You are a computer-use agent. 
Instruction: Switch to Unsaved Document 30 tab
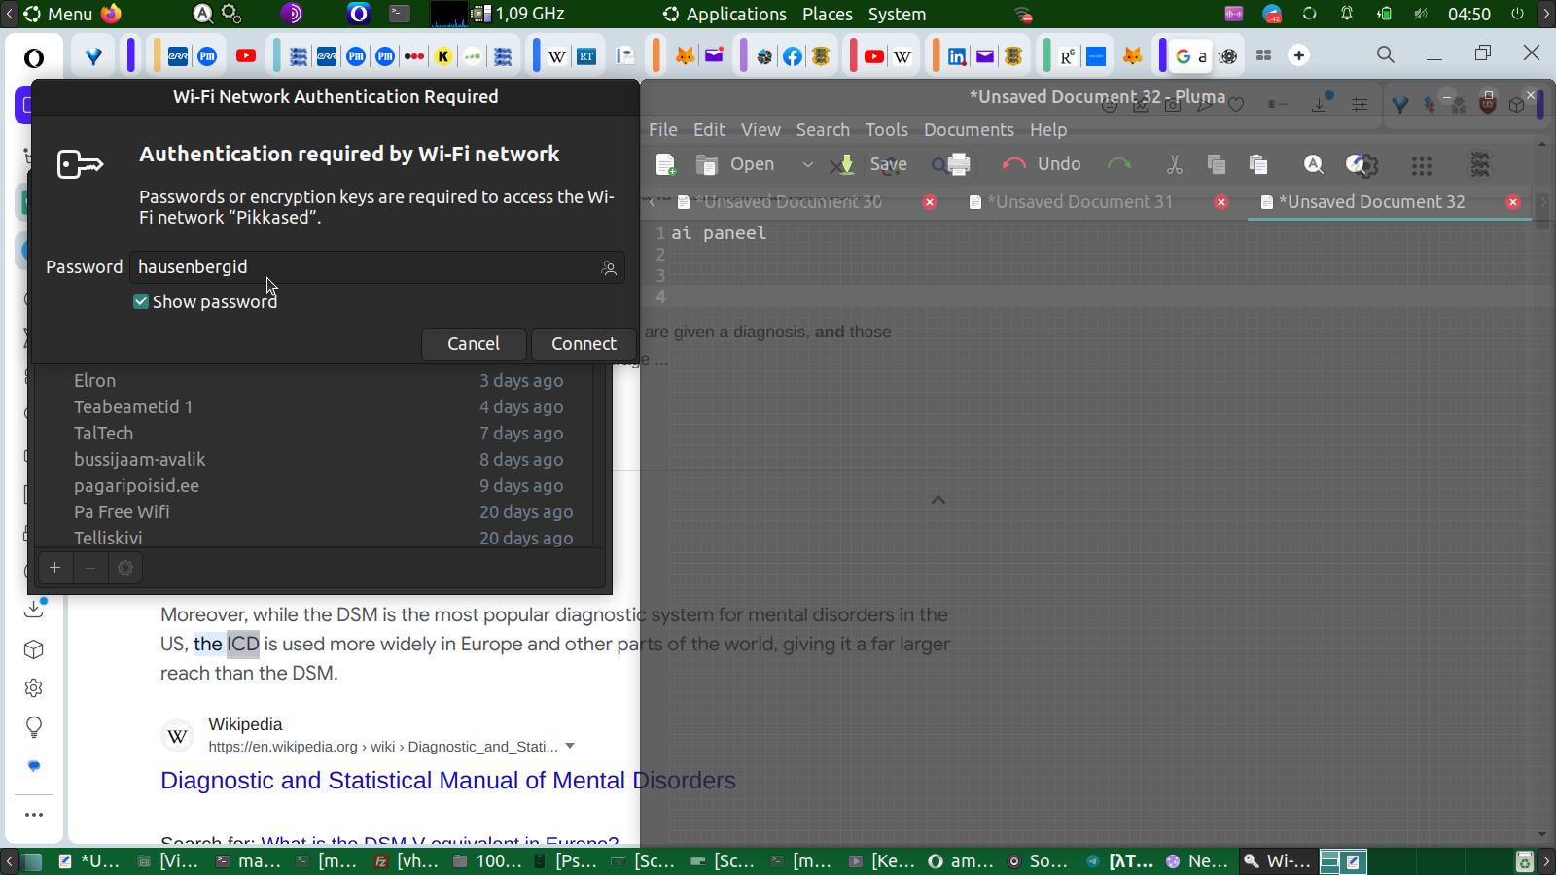(789, 202)
